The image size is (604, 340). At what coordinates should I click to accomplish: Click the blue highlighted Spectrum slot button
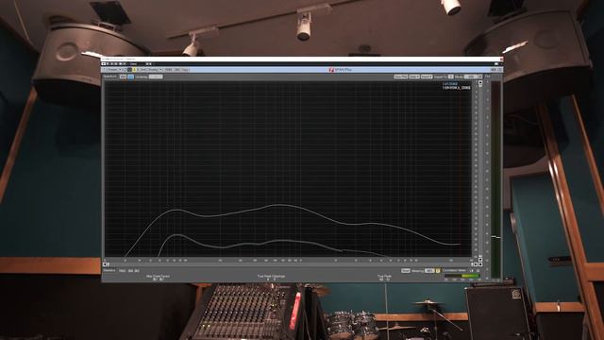pyautogui.click(x=130, y=76)
